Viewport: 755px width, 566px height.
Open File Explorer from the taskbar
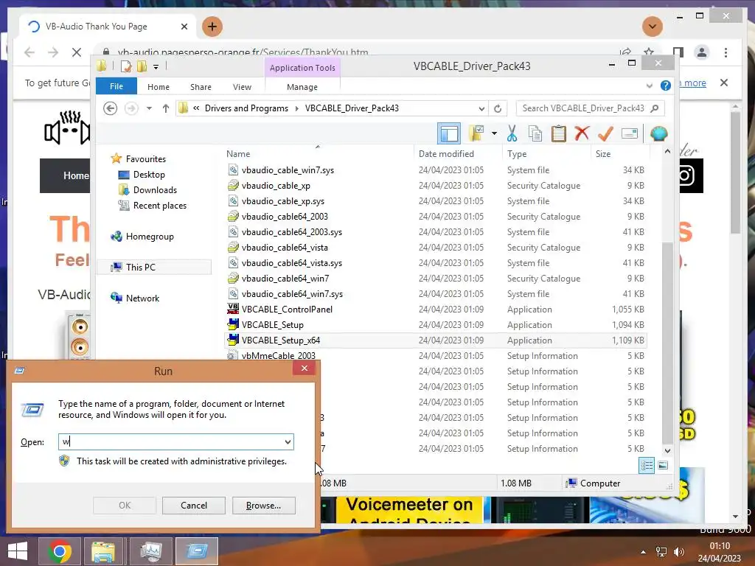(103, 551)
